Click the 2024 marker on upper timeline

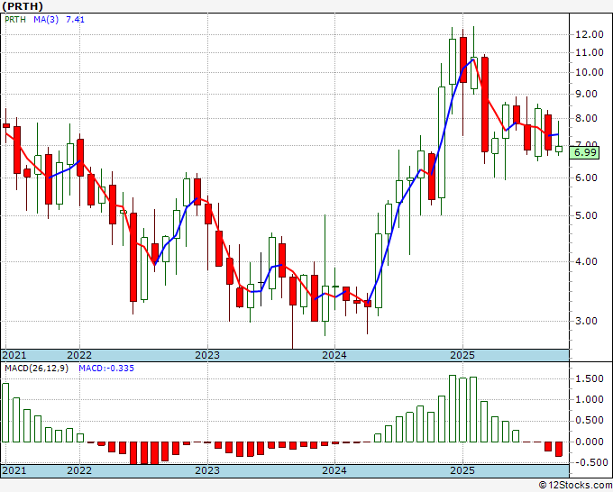[334, 355]
